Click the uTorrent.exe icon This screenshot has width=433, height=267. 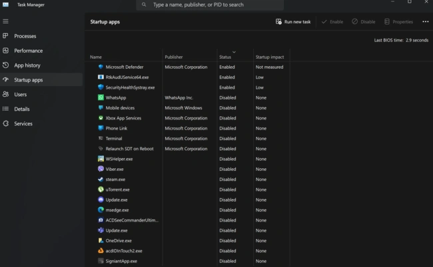[x=101, y=190]
